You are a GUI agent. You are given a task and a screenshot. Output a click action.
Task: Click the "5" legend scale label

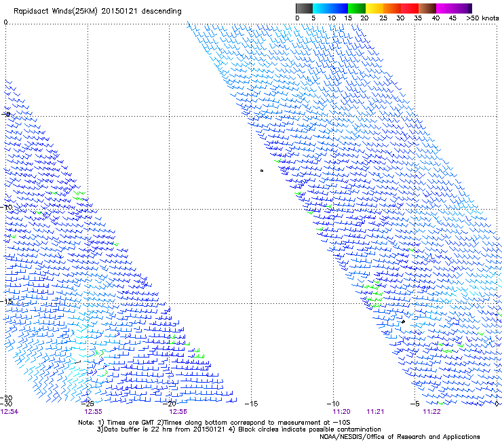pyautogui.click(x=313, y=18)
